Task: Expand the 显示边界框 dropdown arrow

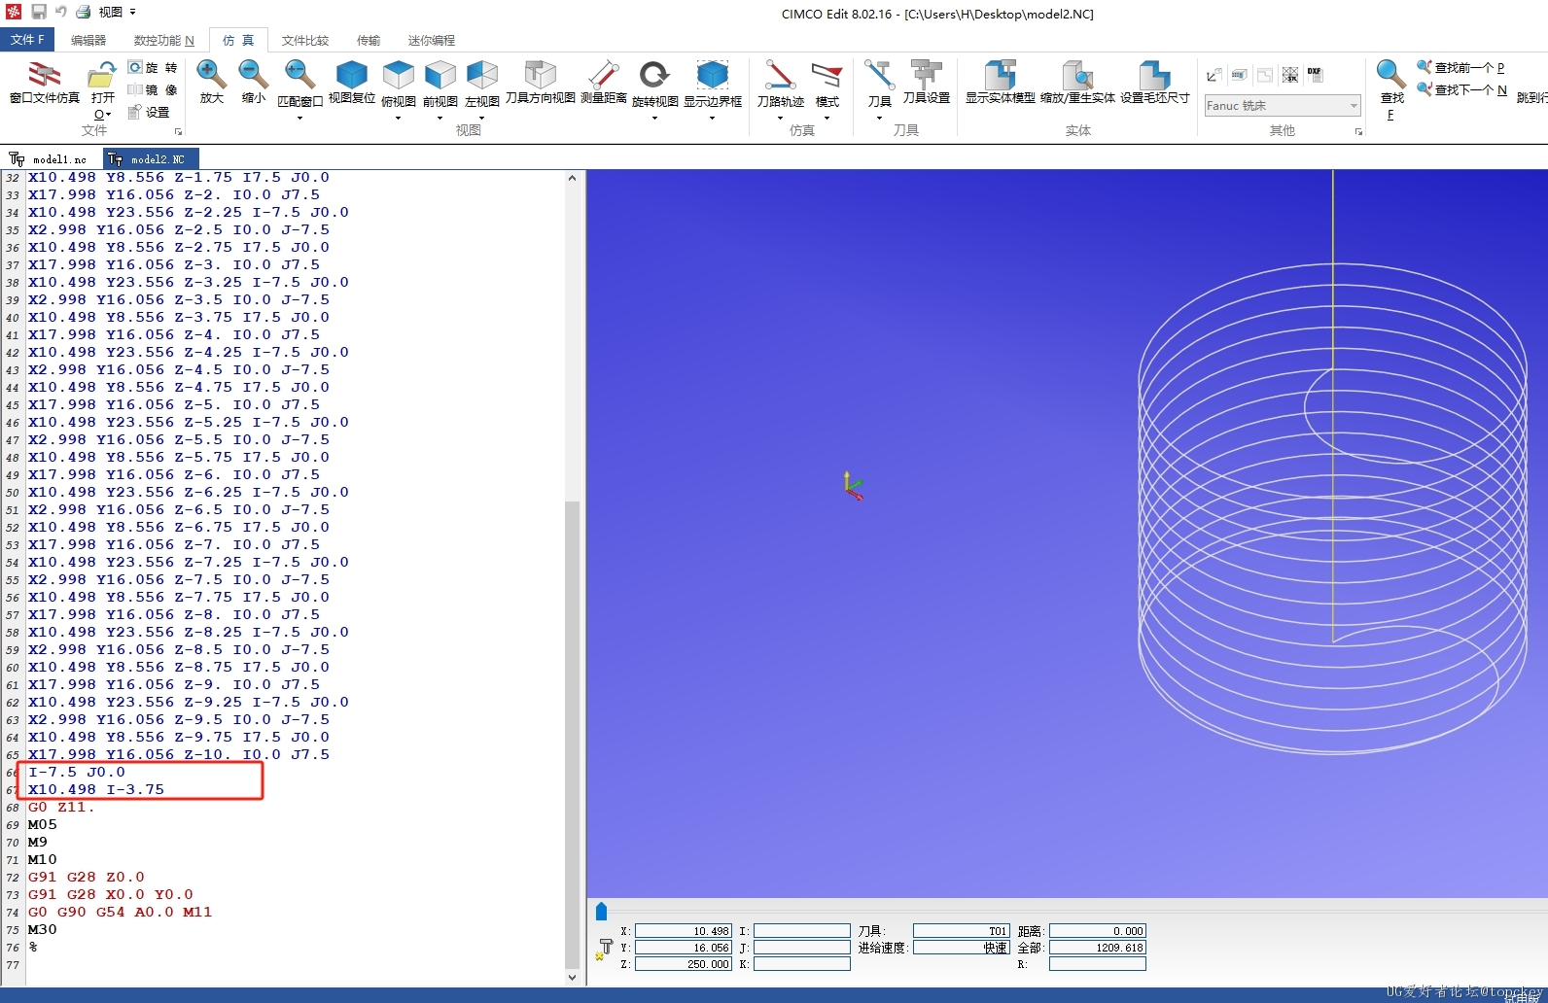Action: click(x=712, y=118)
